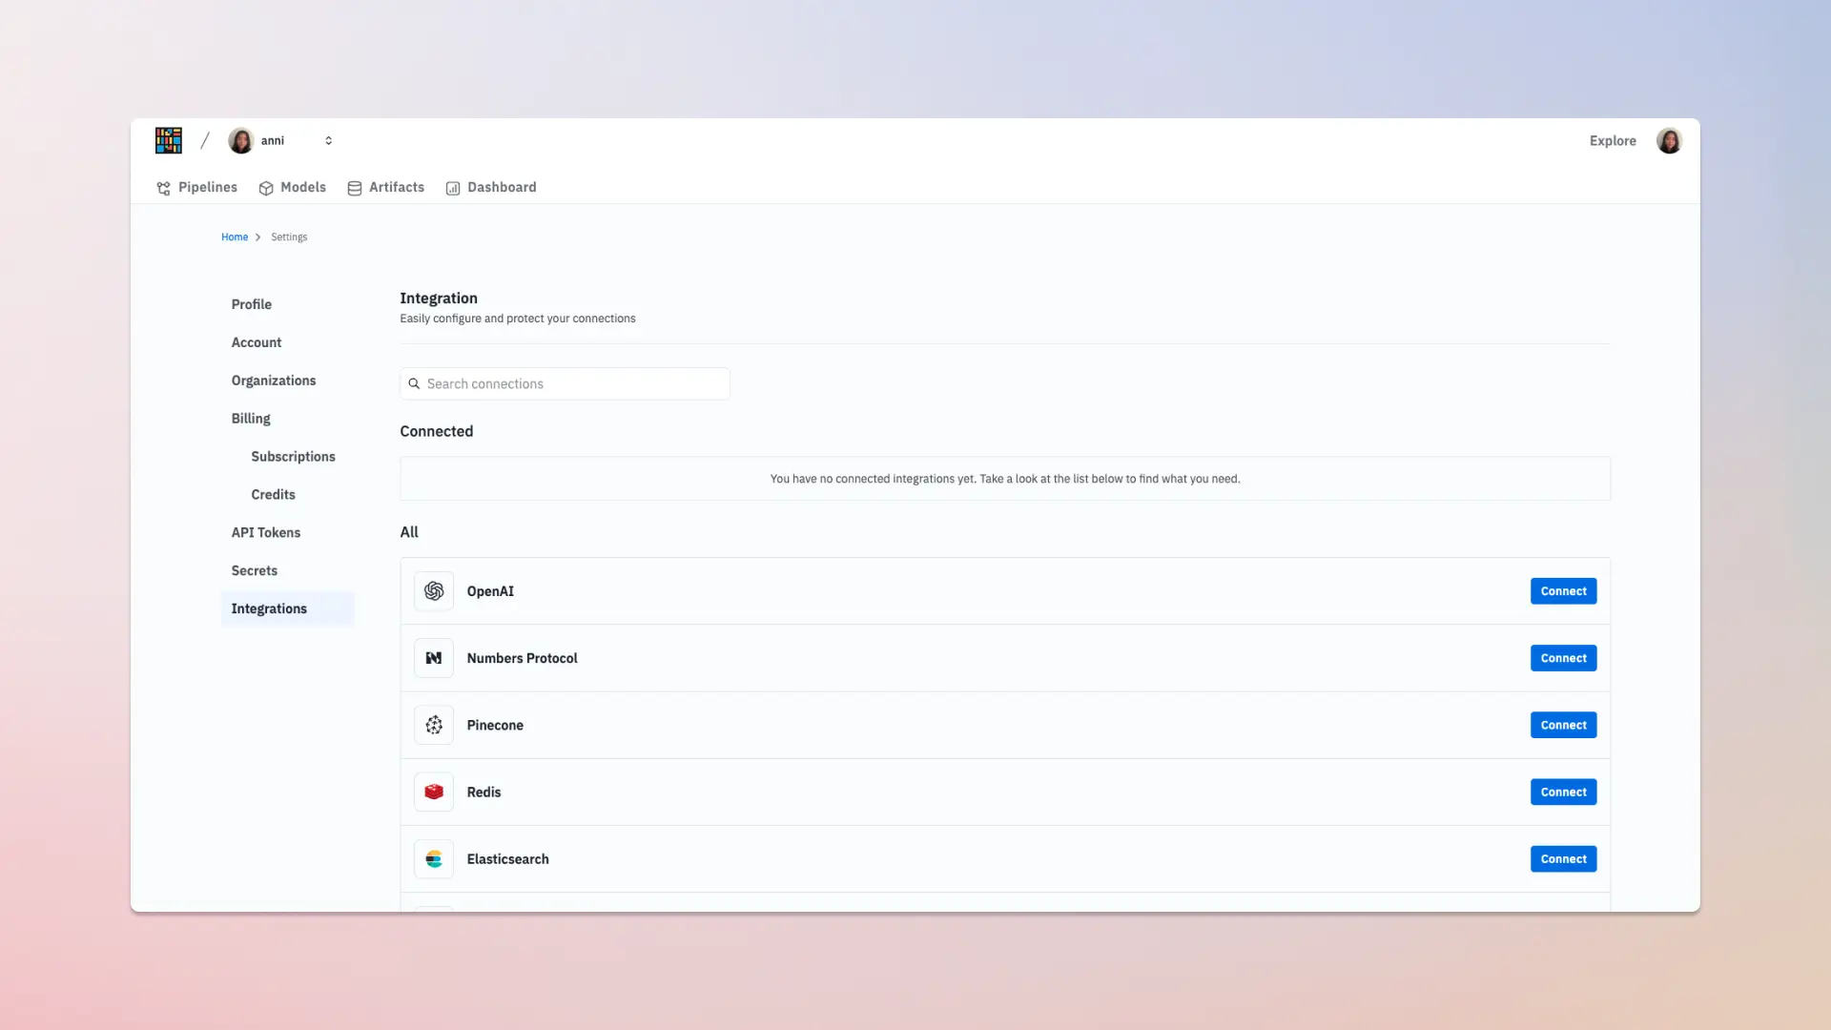The height and width of the screenshot is (1030, 1831).
Task: Click the search magnifier icon
Action: pyautogui.click(x=414, y=383)
